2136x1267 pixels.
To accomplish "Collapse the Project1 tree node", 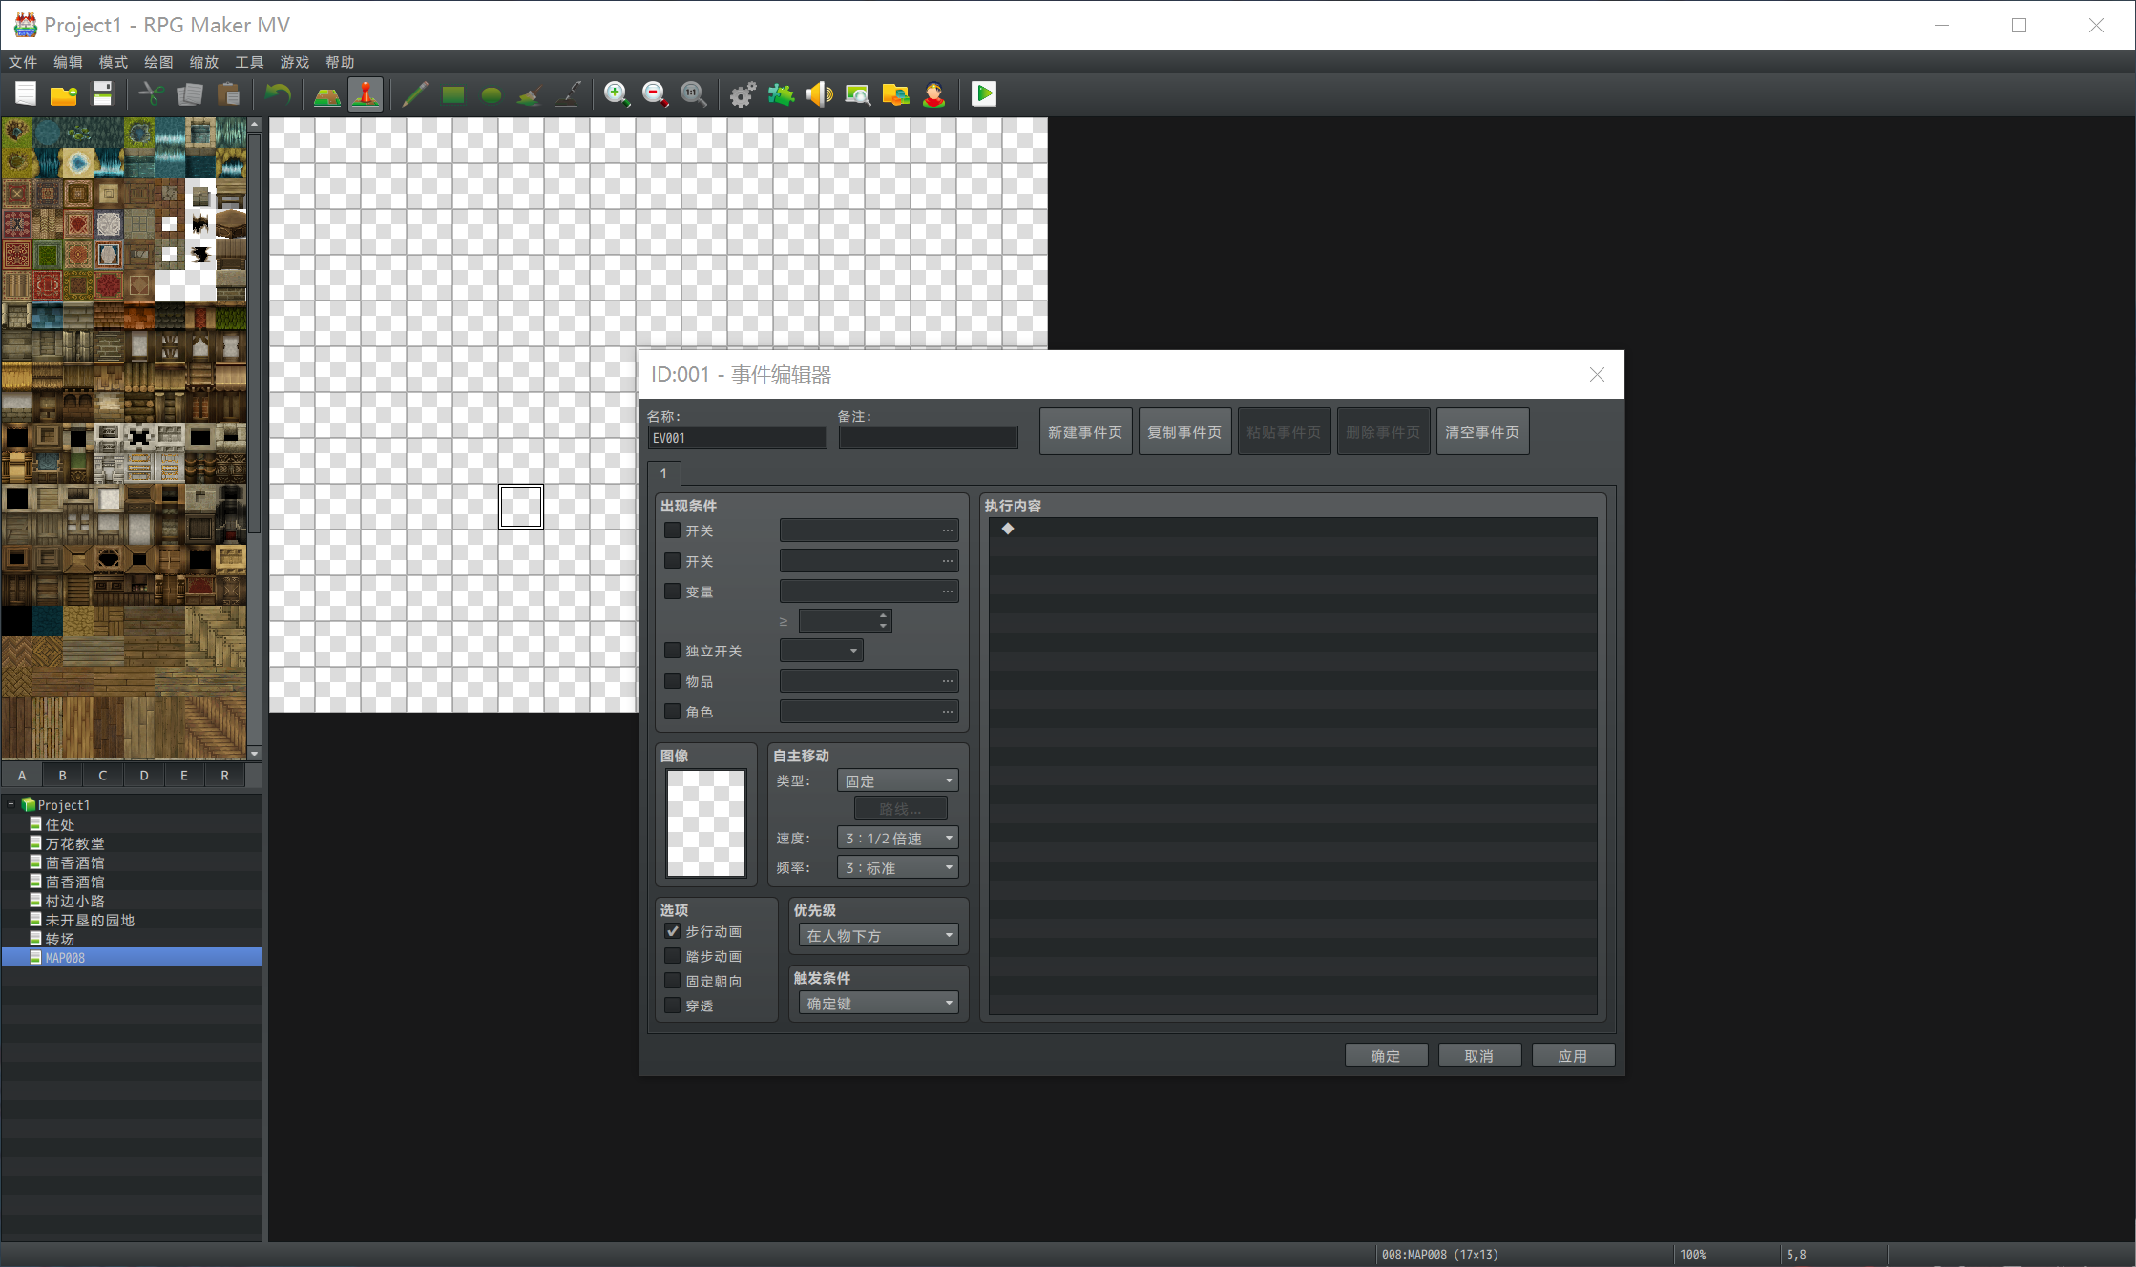I will (x=11, y=804).
